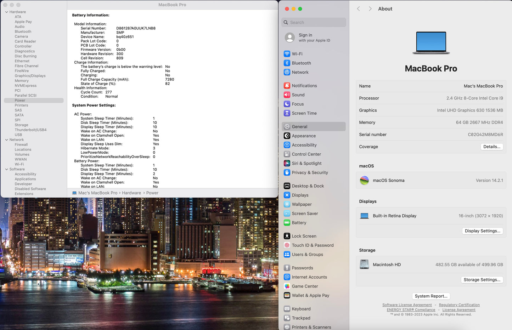
Task: Go forward in System Settings
Action: 370,9
